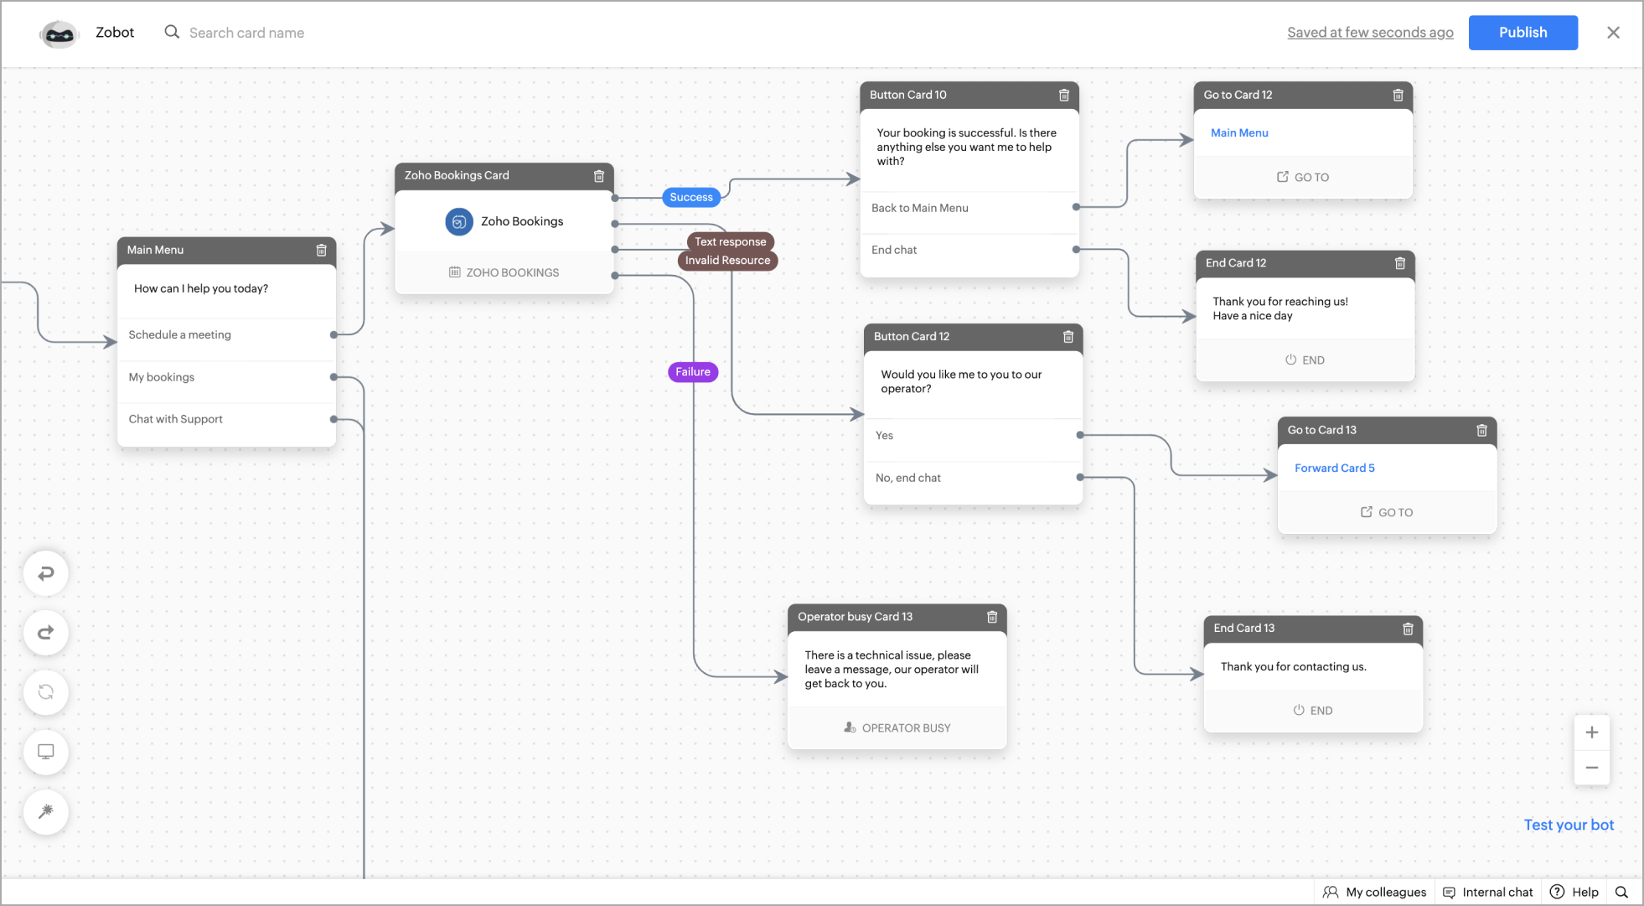
Task: Delete the Zoho Bookings Card
Action: (599, 176)
